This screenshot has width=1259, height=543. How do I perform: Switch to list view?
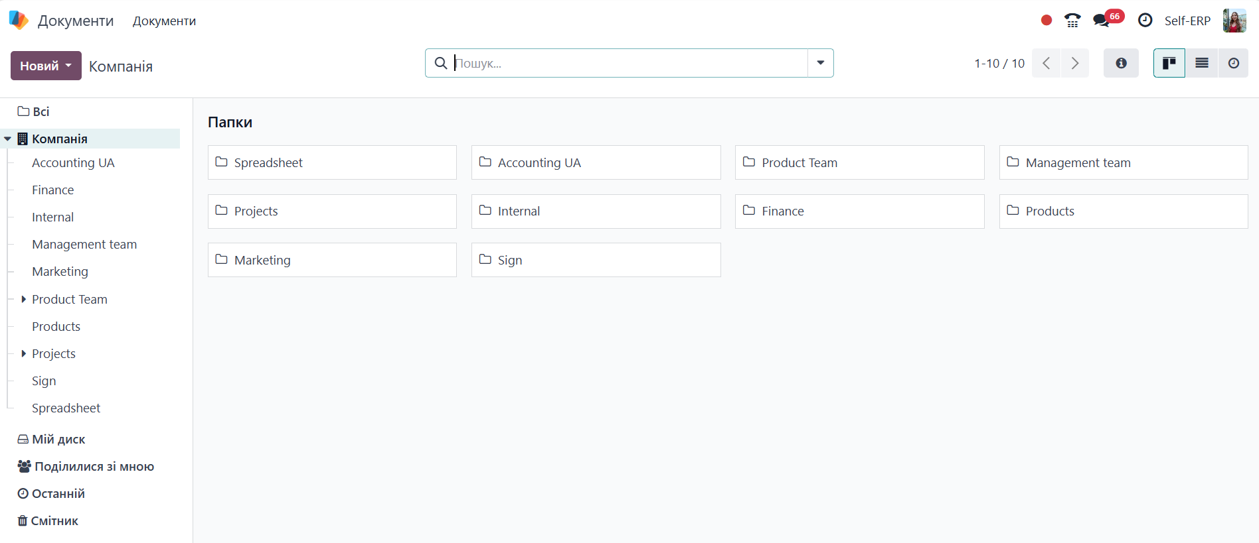tap(1202, 63)
